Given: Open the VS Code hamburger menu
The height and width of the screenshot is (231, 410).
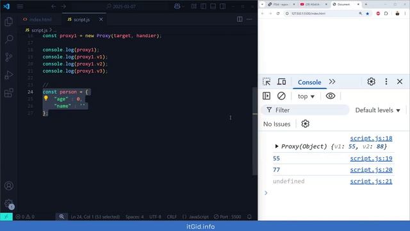Looking at the screenshot, I should pos(20,6).
